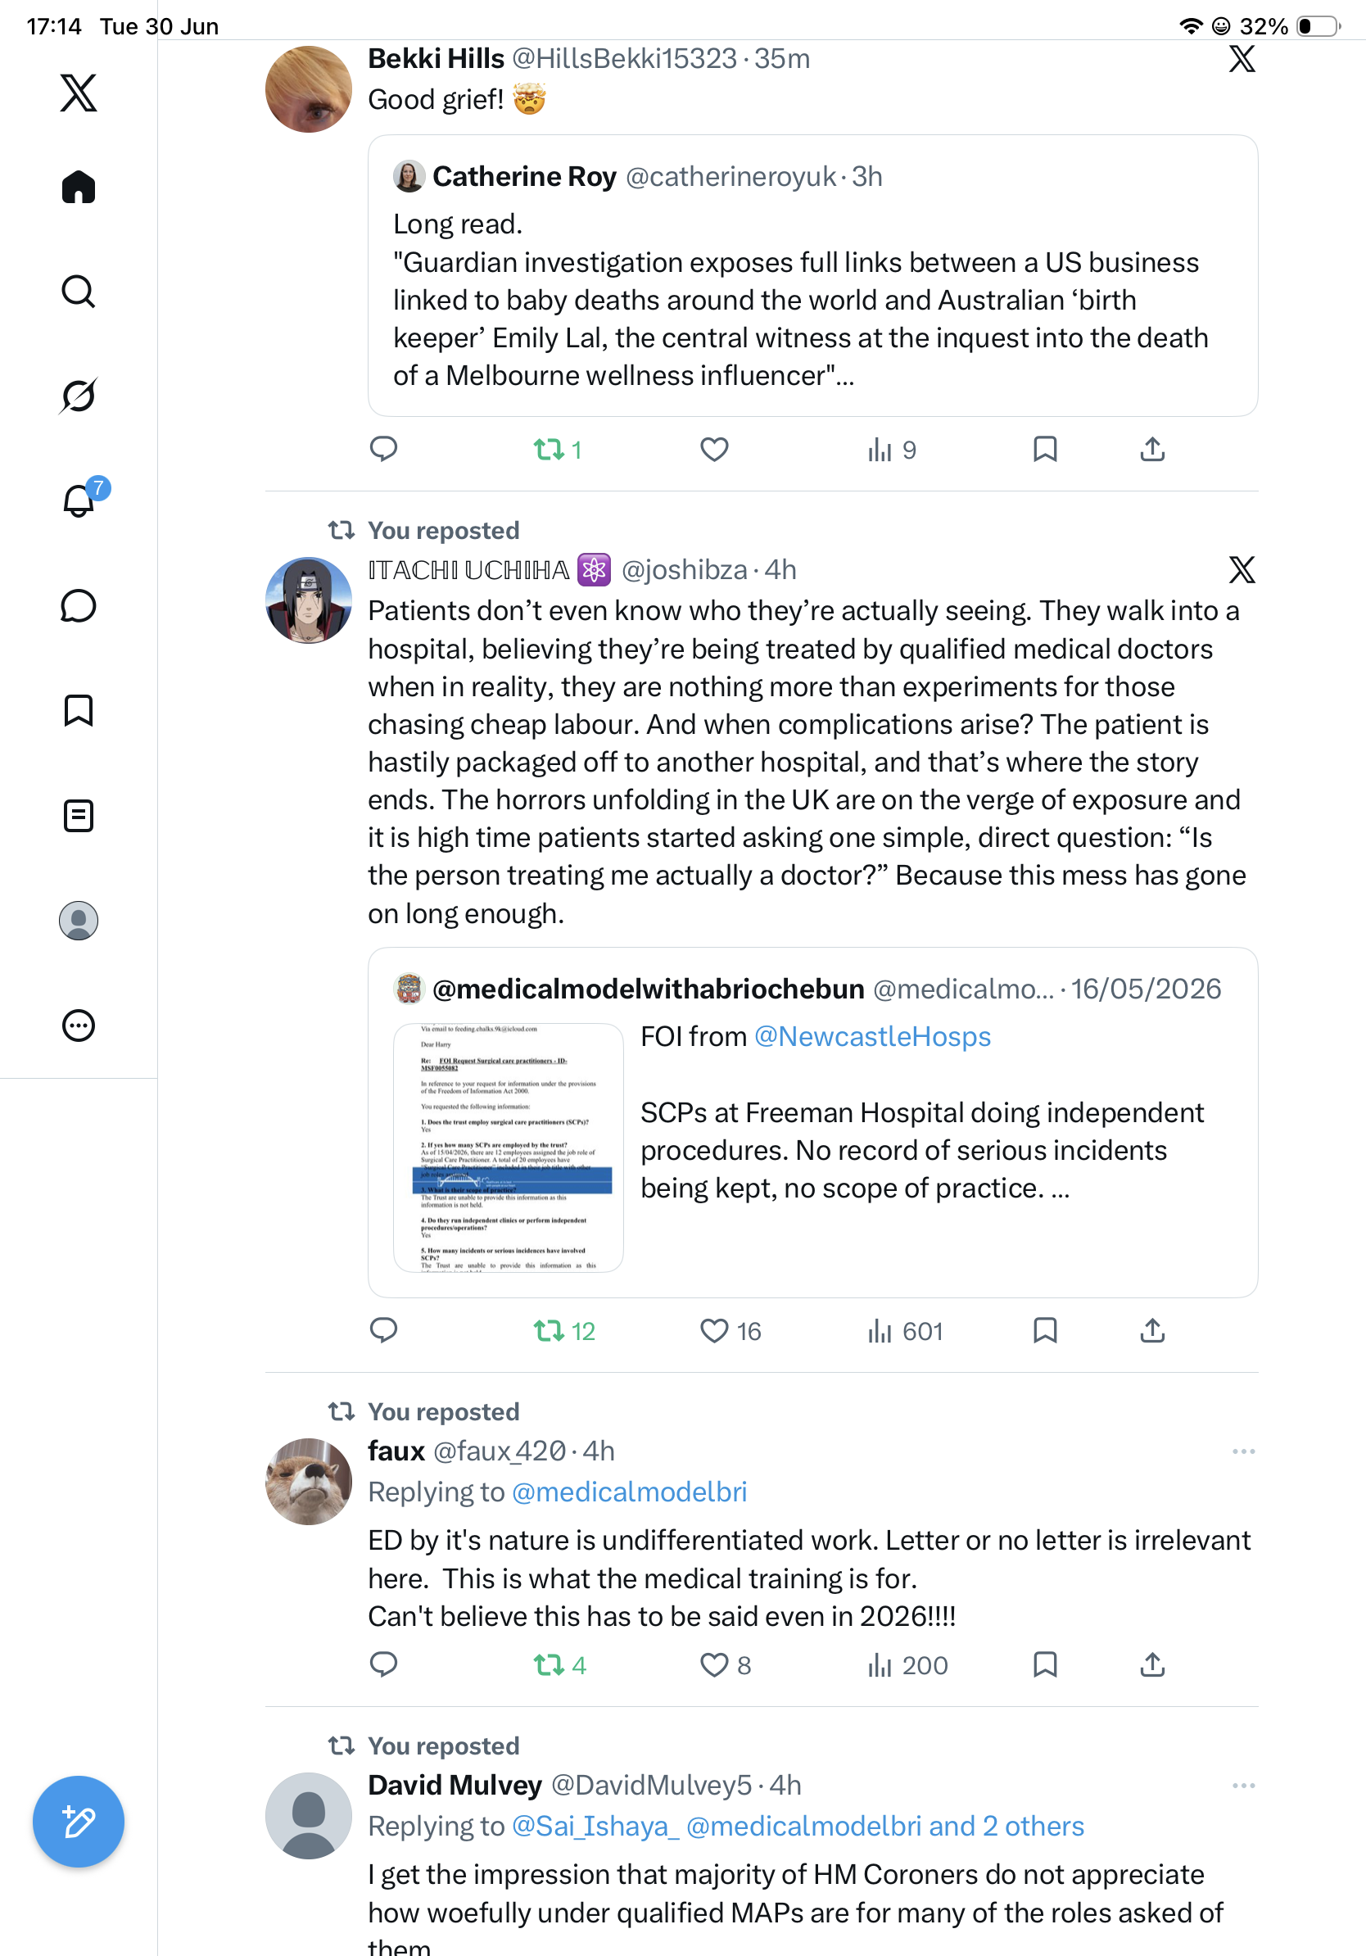The height and width of the screenshot is (1956, 1366).
Task: Open three-dot menu on faux post
Action: tap(1243, 1451)
